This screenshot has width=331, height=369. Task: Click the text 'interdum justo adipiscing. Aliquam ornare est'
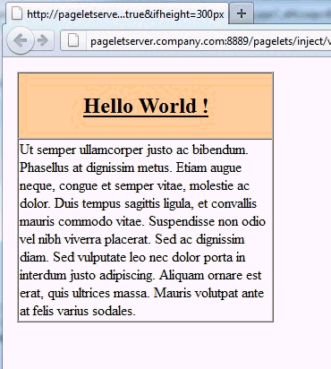point(140,275)
